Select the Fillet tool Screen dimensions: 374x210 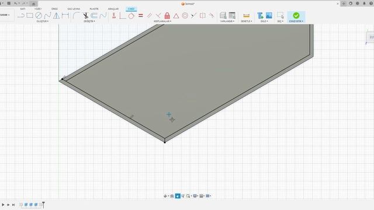click(x=76, y=16)
